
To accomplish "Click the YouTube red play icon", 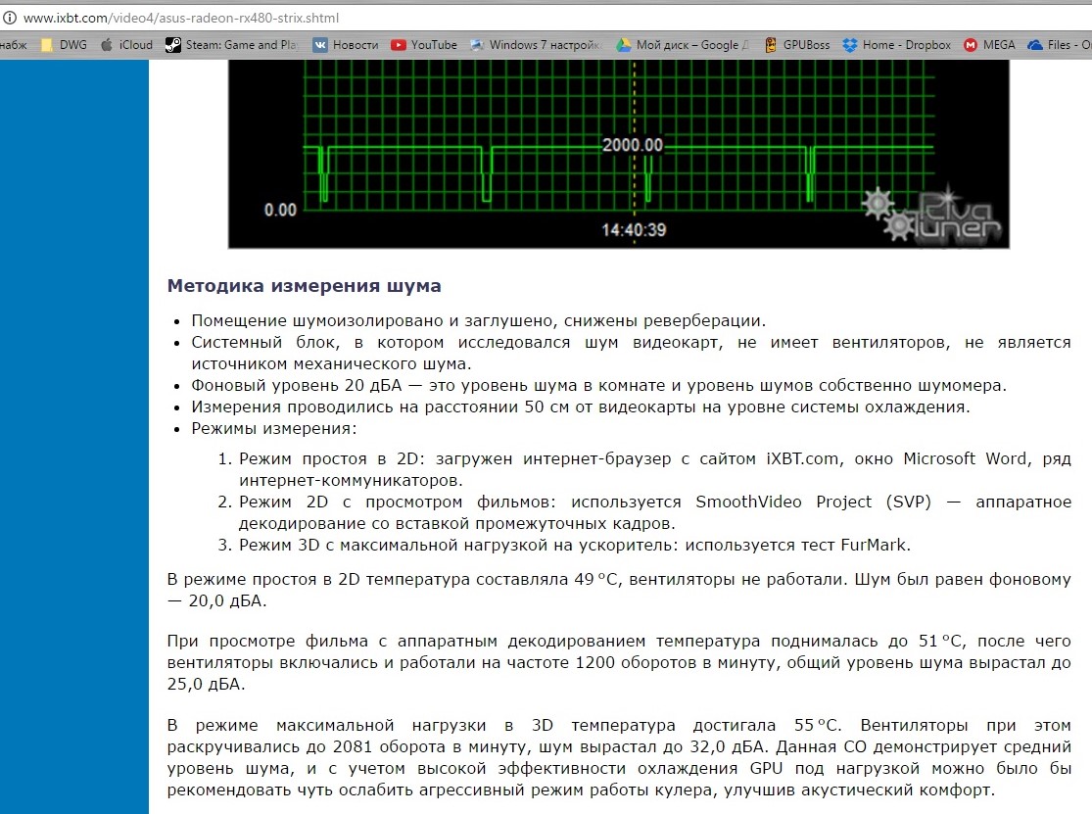I will click(x=399, y=45).
